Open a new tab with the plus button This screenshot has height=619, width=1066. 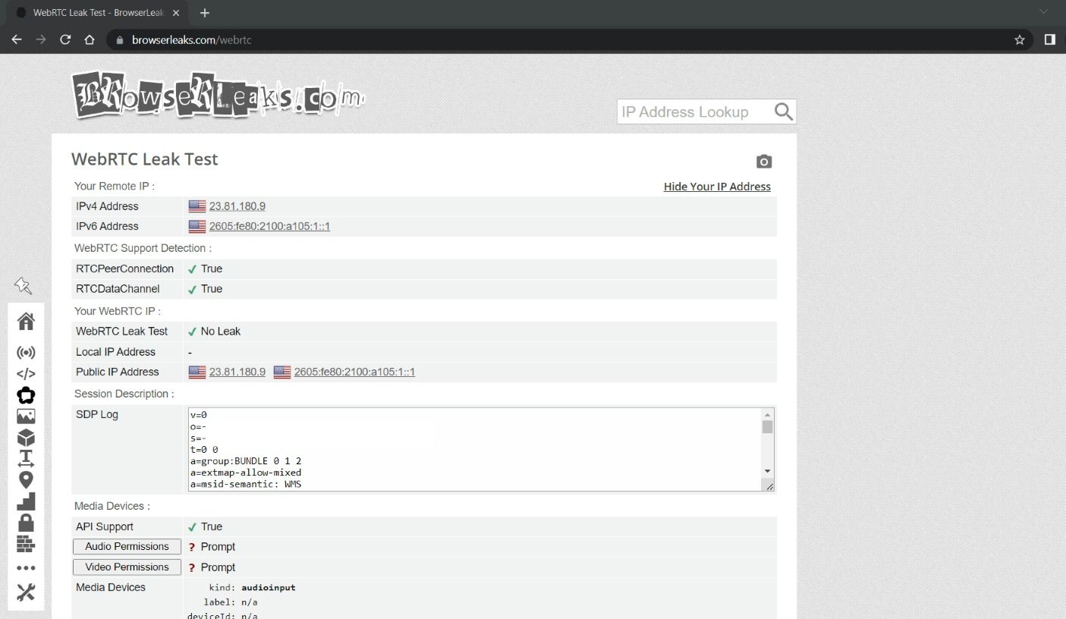click(x=205, y=13)
